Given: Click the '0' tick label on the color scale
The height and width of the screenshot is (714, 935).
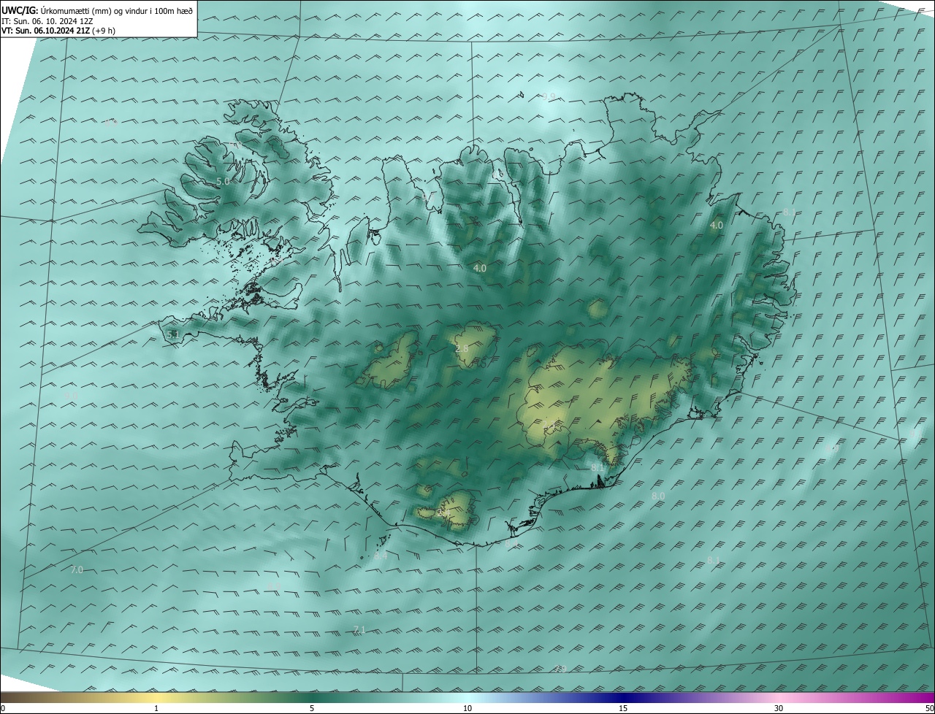Looking at the screenshot, I should pyautogui.click(x=3, y=708).
